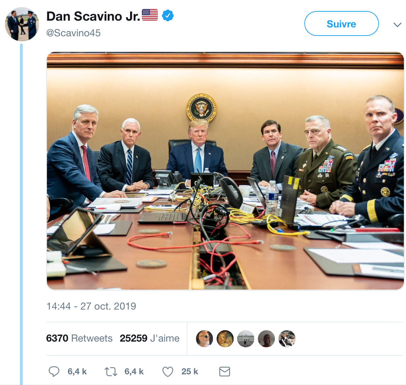Screen dimensions: 406x385
Task: Open the tweet's meeting room photo
Action: click(x=225, y=171)
